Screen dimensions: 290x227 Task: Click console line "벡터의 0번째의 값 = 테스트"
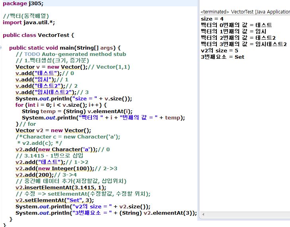(x=236, y=25)
